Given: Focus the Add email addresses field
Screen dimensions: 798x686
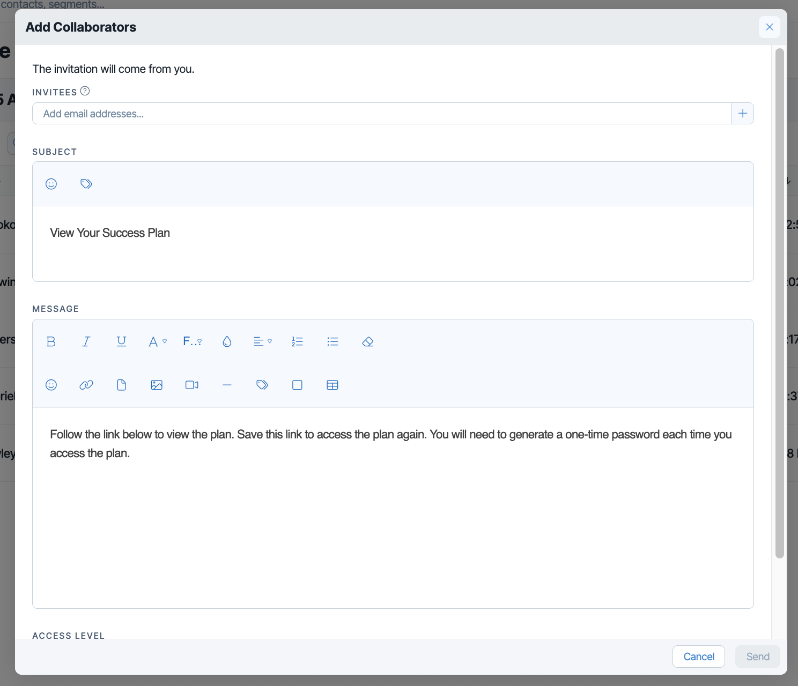Looking at the screenshot, I should 382,114.
